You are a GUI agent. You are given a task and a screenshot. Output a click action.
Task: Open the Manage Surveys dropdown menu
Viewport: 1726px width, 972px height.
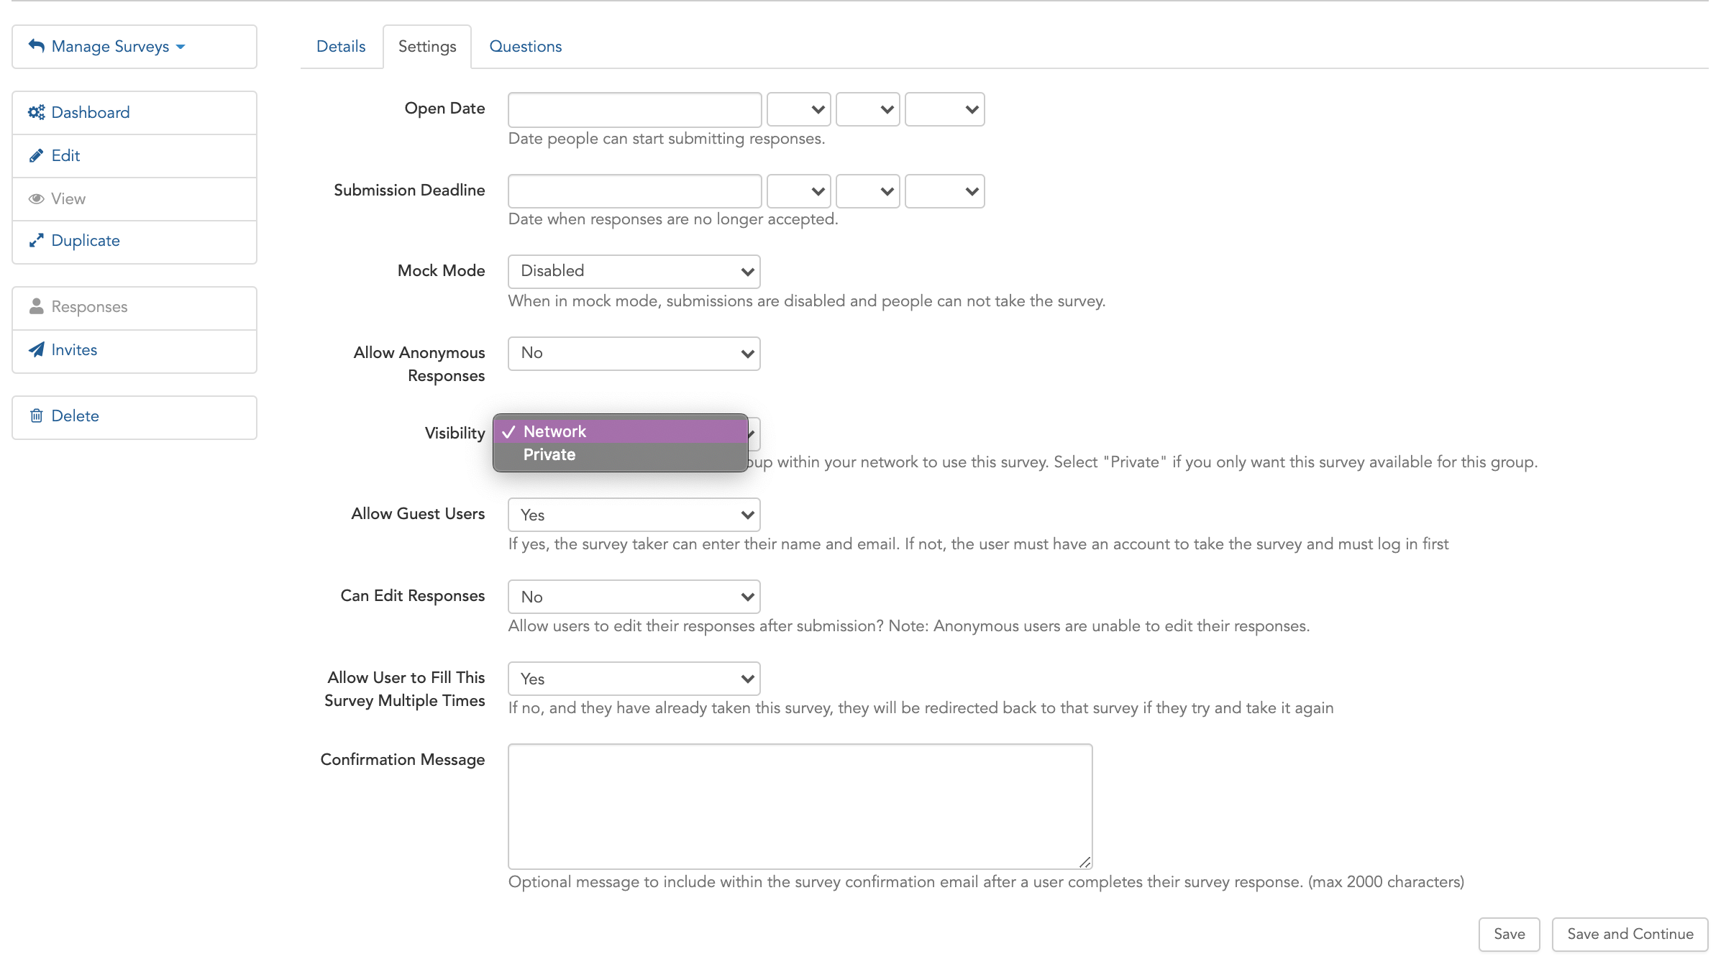click(134, 47)
